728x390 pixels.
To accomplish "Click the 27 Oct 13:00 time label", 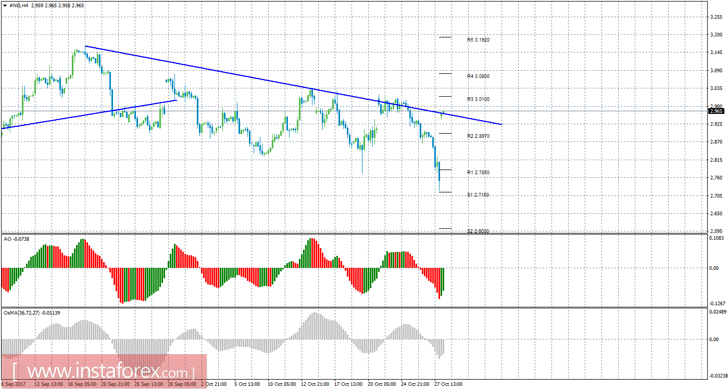I will [448, 384].
